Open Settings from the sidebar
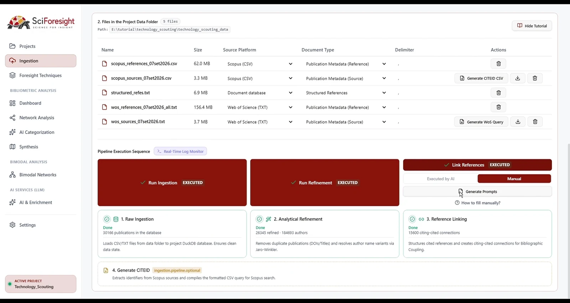This screenshot has width=570, height=303. [x=41, y=225]
